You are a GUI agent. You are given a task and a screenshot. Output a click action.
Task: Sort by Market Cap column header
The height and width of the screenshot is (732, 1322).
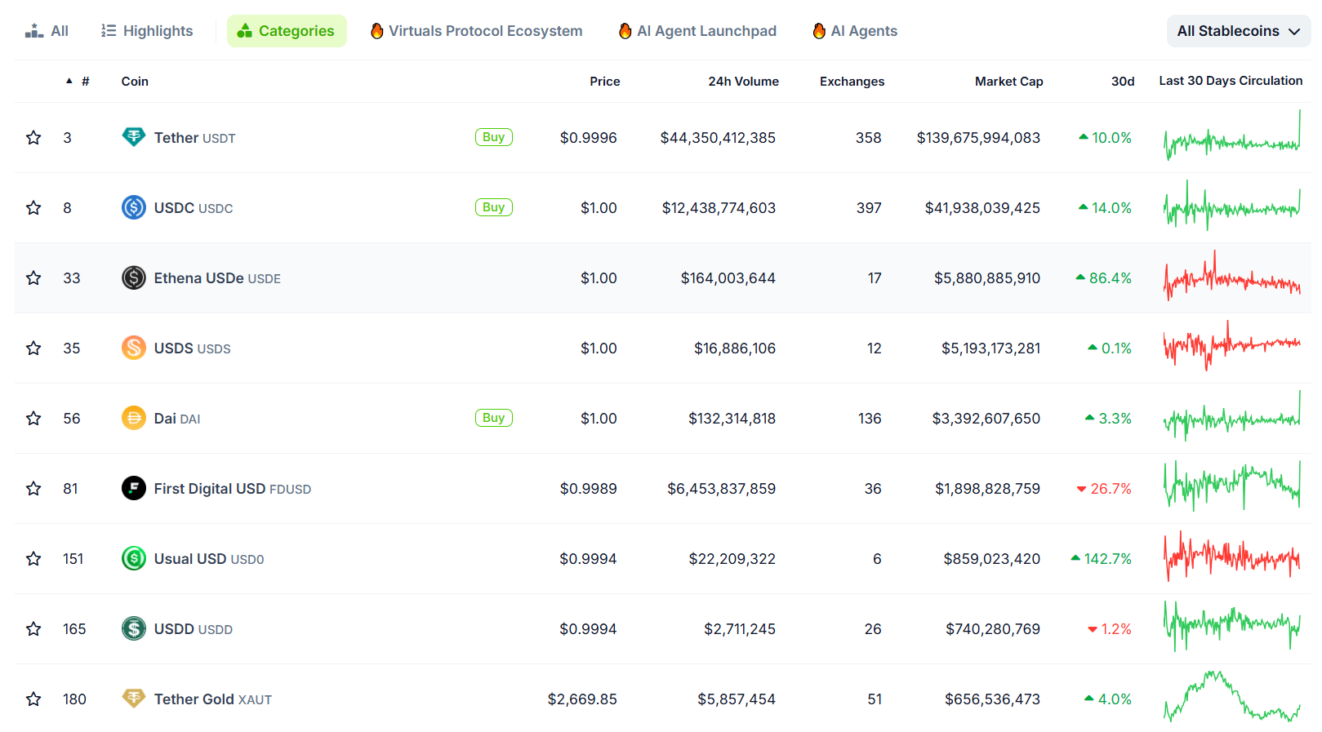click(x=1009, y=82)
